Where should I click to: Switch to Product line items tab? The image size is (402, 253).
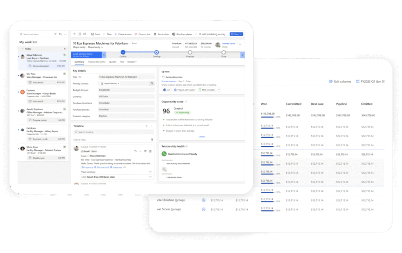point(97,62)
